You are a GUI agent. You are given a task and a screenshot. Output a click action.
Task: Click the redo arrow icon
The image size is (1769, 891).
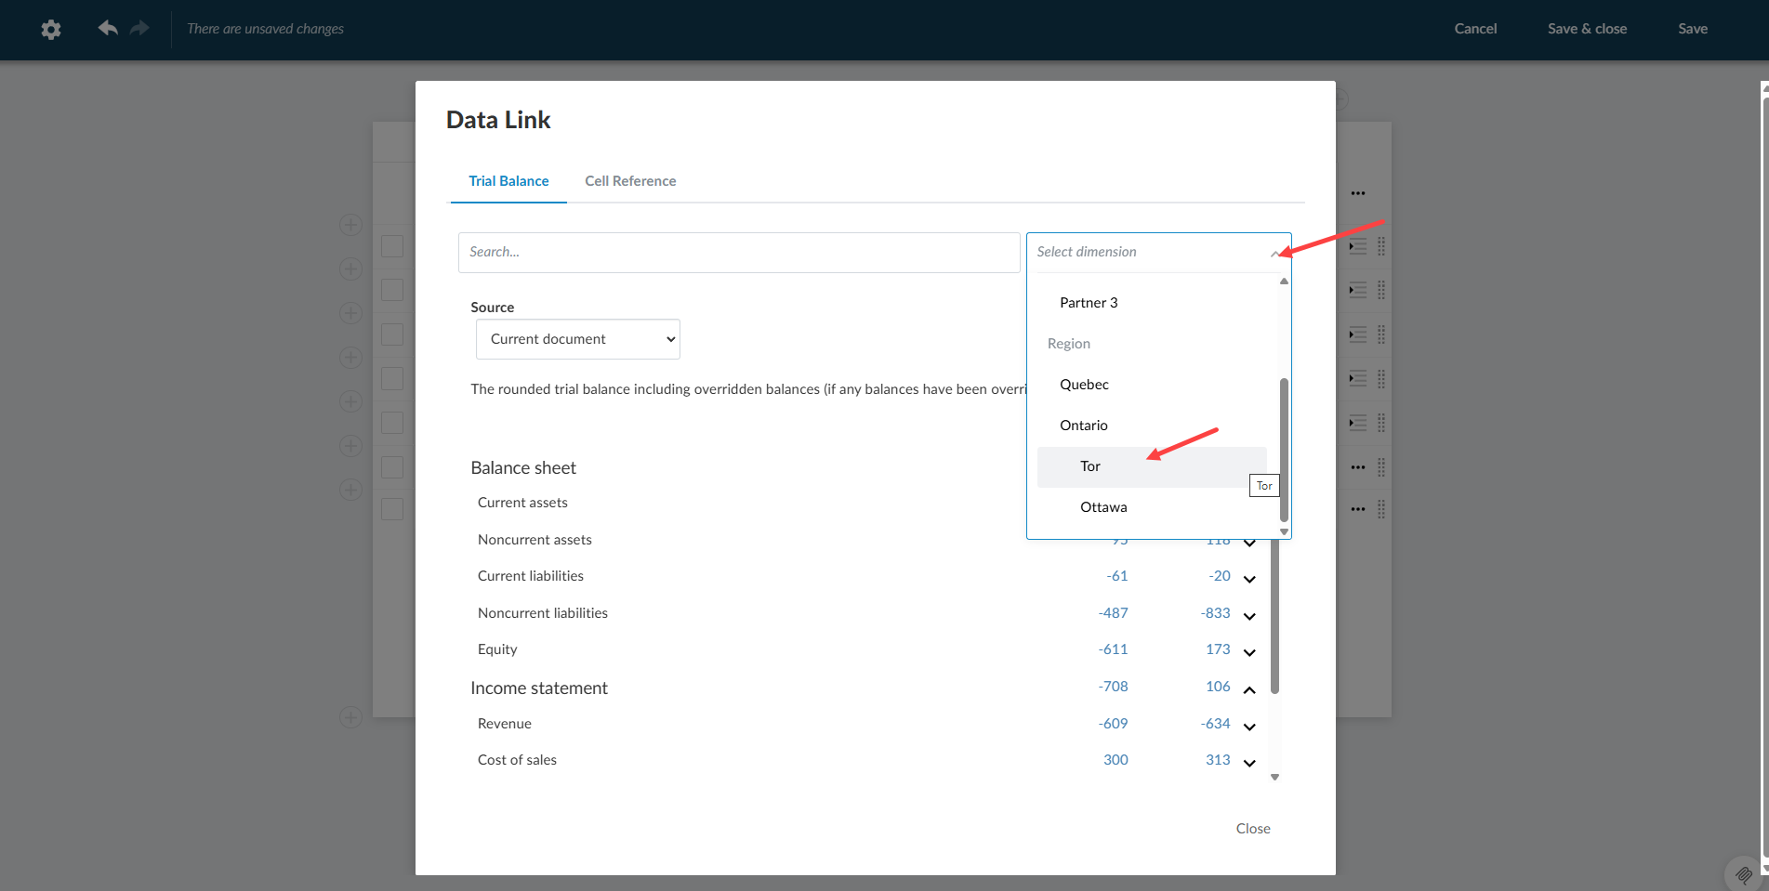[139, 29]
